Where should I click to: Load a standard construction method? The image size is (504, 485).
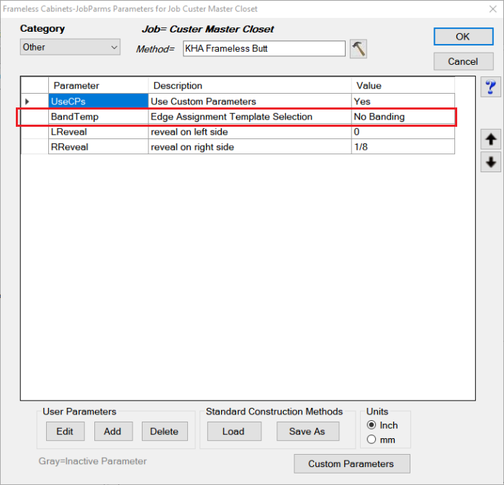click(x=233, y=431)
